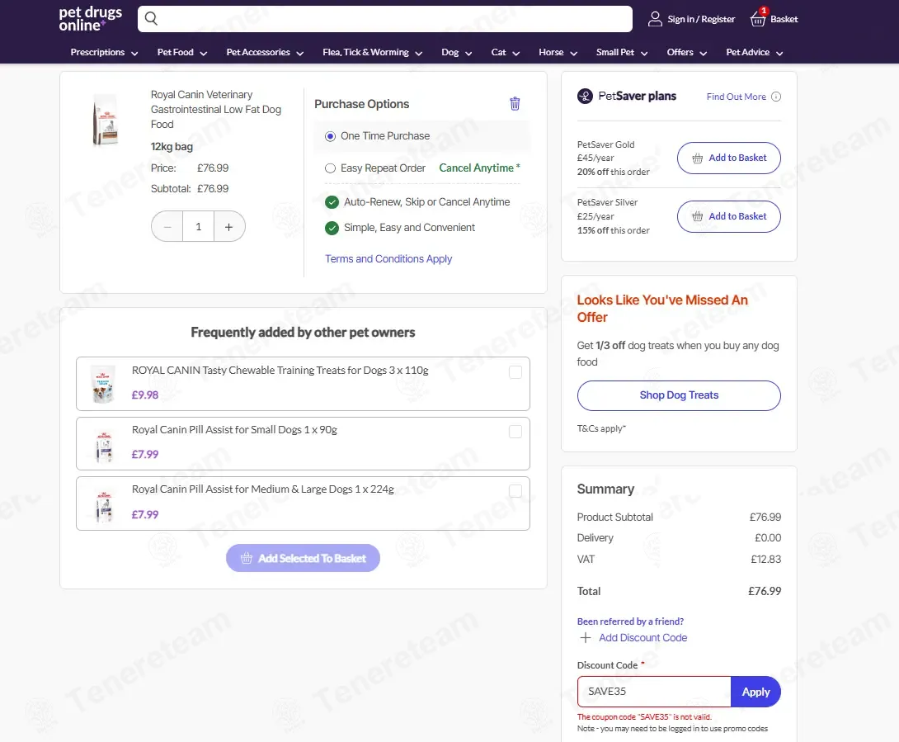
Task: Expand the Prescriptions menu
Action: [x=105, y=52]
